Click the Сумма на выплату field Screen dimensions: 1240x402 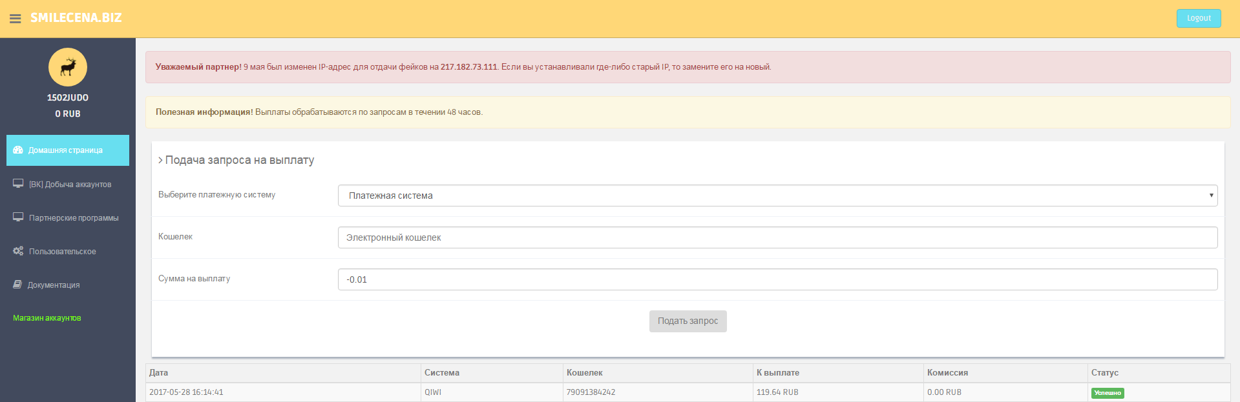[777, 279]
